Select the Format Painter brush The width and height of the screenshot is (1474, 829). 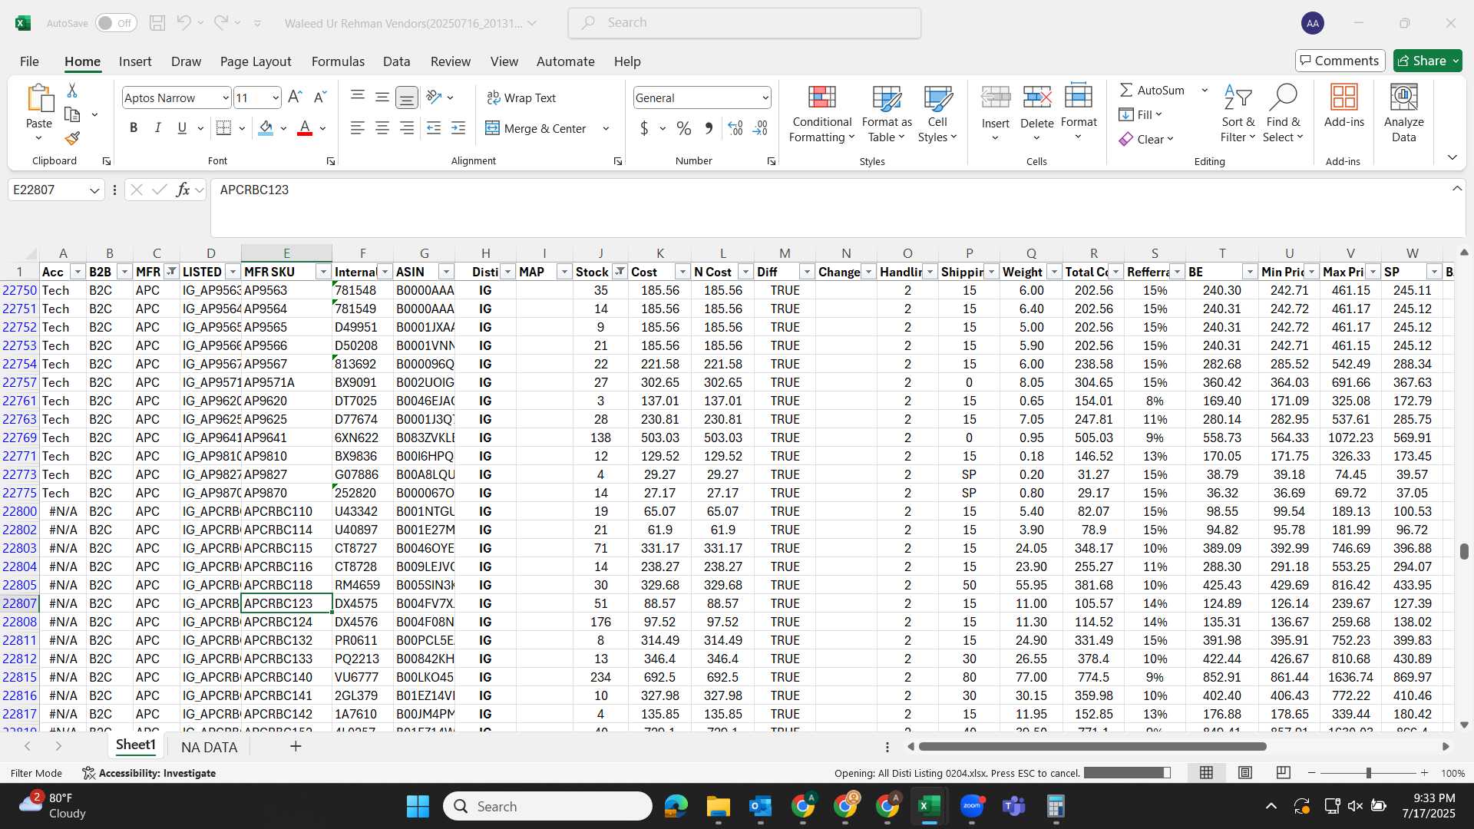click(x=72, y=138)
